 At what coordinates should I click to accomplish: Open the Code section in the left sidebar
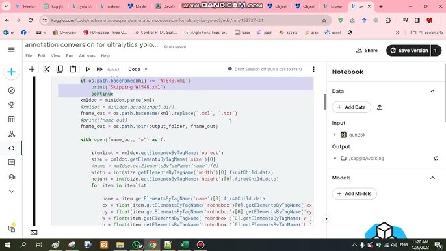point(12,148)
